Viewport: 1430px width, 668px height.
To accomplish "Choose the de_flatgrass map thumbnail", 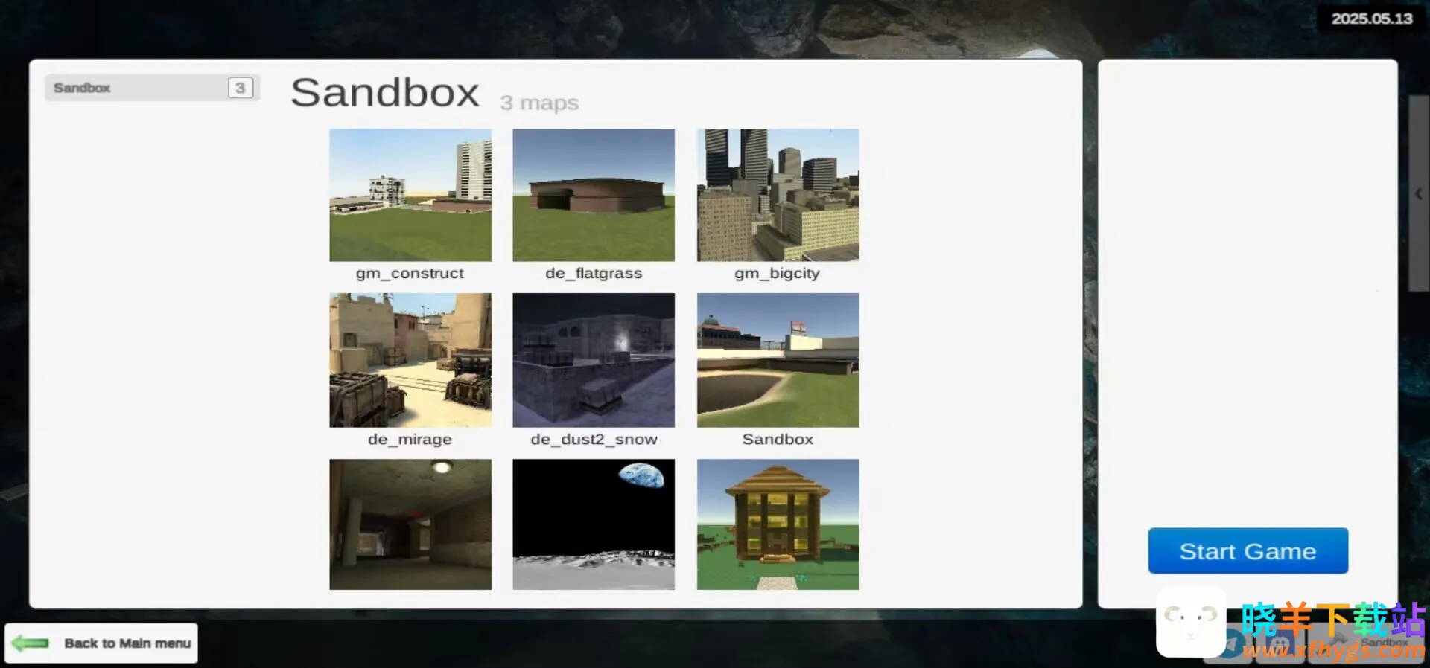I will pyautogui.click(x=594, y=195).
